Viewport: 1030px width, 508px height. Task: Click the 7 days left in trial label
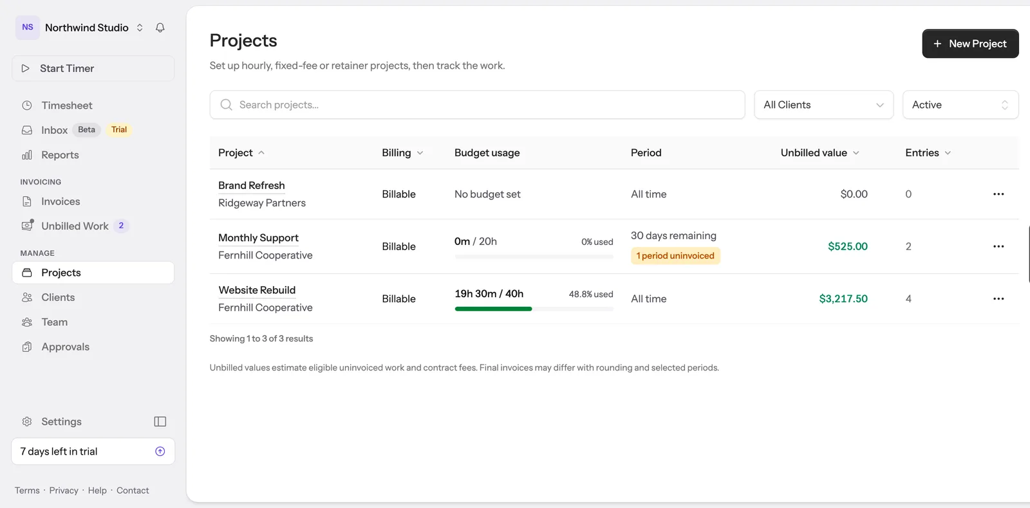(59, 451)
